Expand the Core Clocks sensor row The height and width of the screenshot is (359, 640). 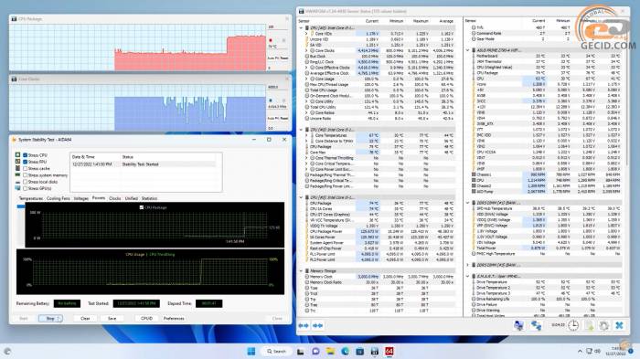click(x=307, y=50)
